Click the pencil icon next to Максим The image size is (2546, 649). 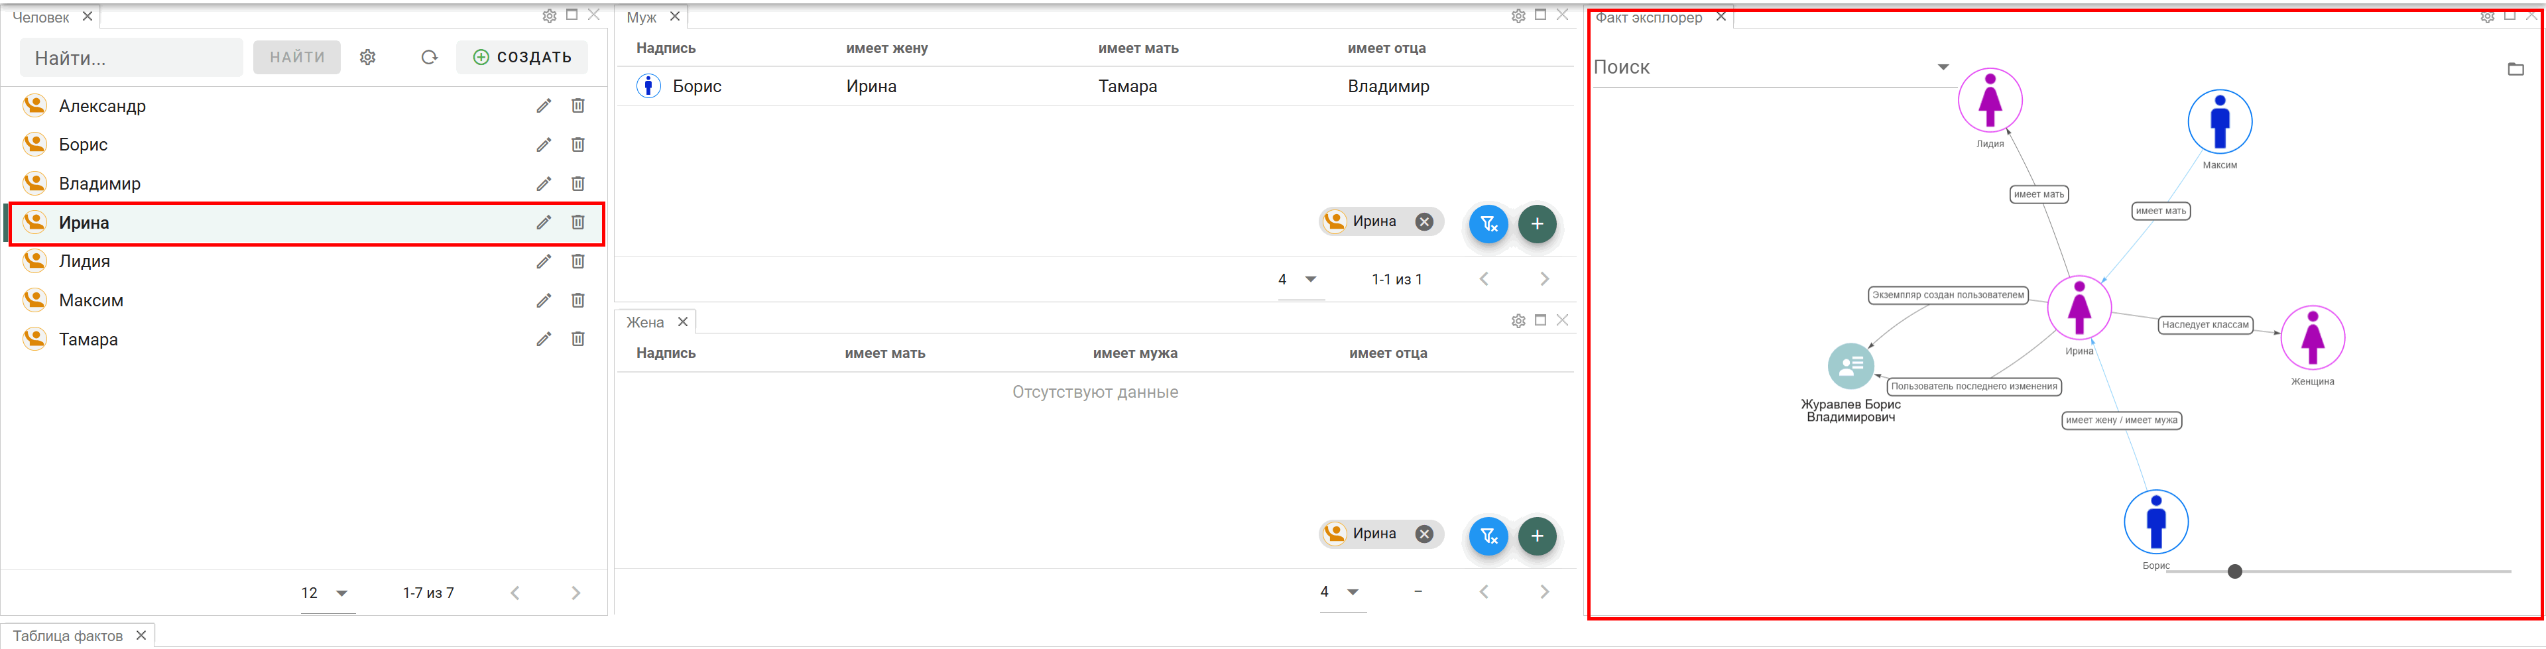pos(544,300)
